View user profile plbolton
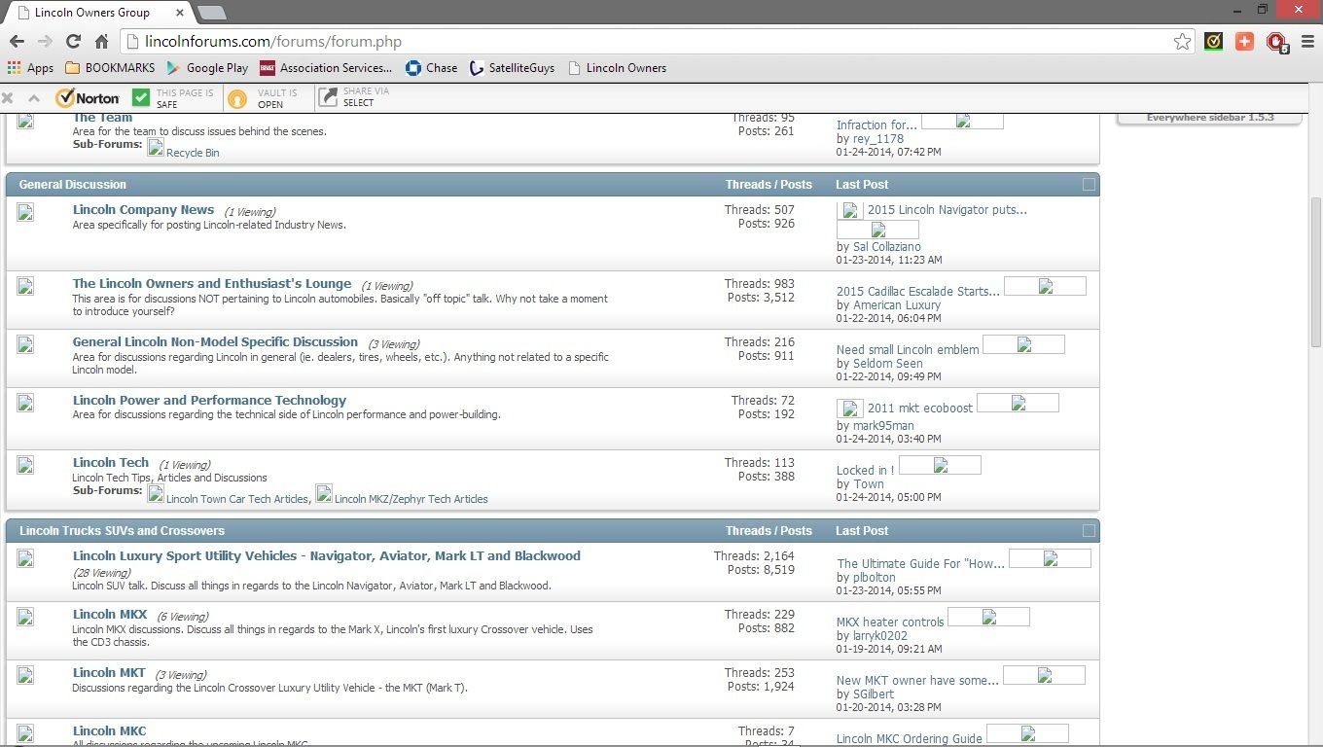 point(875,577)
